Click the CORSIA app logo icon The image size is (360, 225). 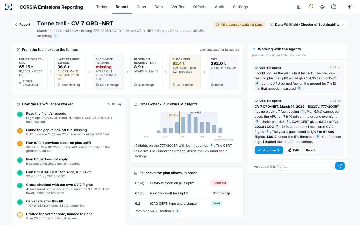pyautogui.click(x=9, y=7)
